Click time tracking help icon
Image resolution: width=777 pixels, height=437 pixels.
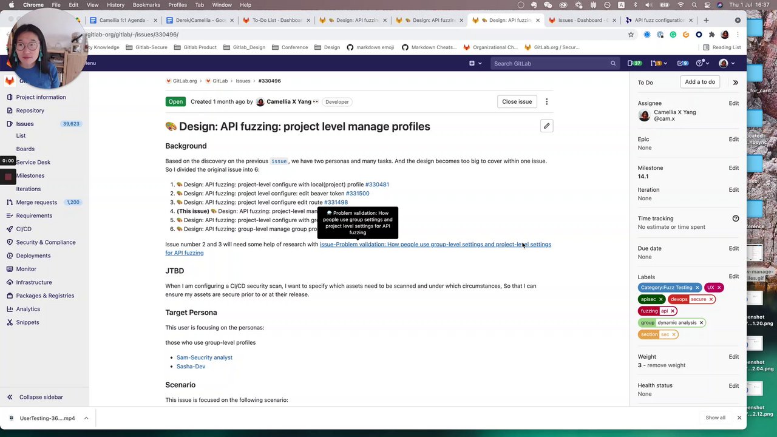pos(735,218)
